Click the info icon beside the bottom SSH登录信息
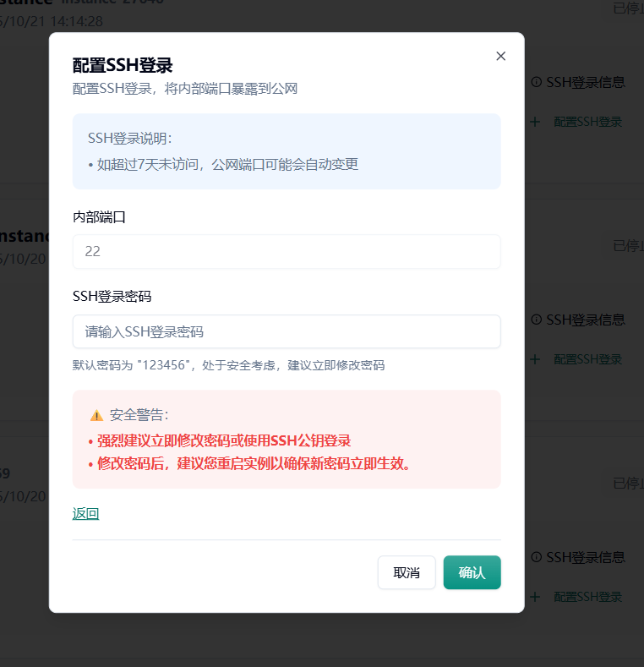Screen dimensions: 644x667 point(536,557)
